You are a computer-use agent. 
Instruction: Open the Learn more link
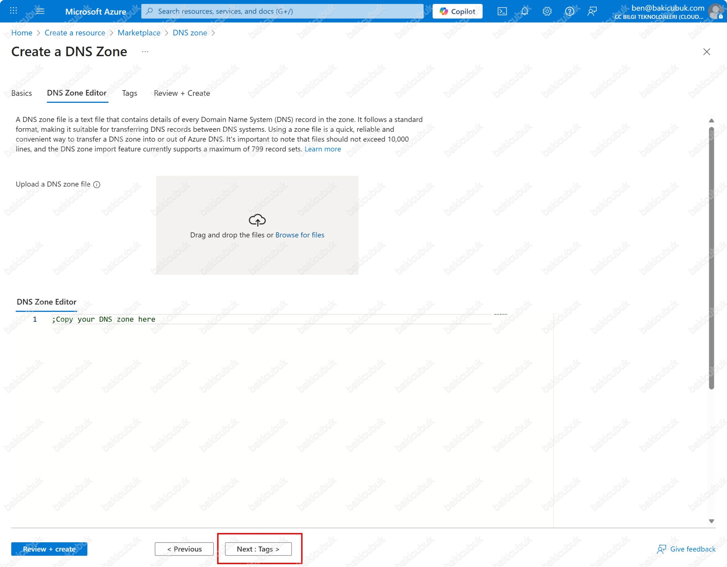(x=323, y=149)
